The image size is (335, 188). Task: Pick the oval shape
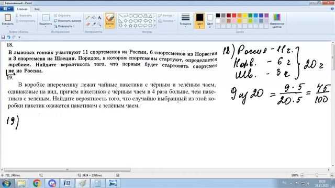[130, 16]
